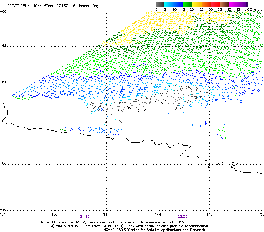Click note line 'Data buffer is 22 hrs'
This screenshot has width=264, height=232.
129,226
